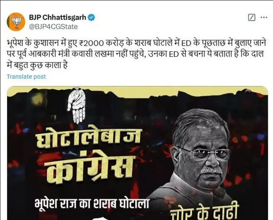Click the घोटालेबाज headline in poster

point(88,139)
